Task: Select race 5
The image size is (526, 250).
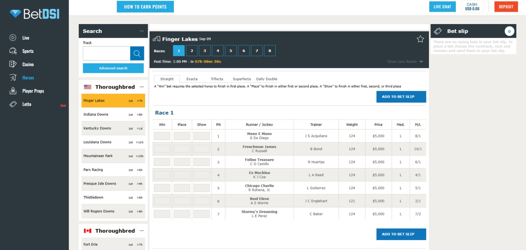Action: tap(231, 51)
